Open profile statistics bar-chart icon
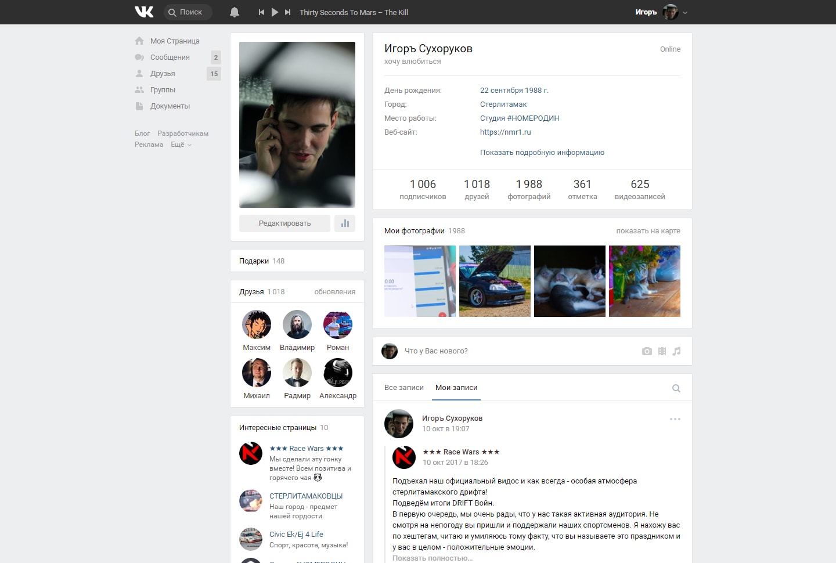 pos(345,223)
